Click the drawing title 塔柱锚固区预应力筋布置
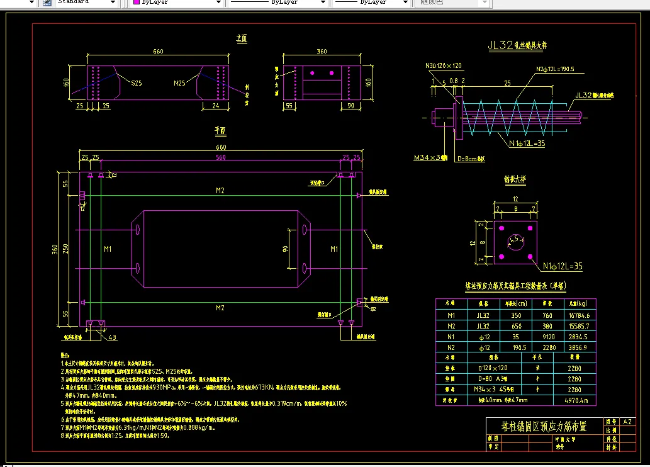This screenshot has height=467, width=650. tap(544, 426)
